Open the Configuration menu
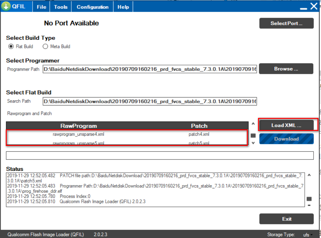 [92, 7]
